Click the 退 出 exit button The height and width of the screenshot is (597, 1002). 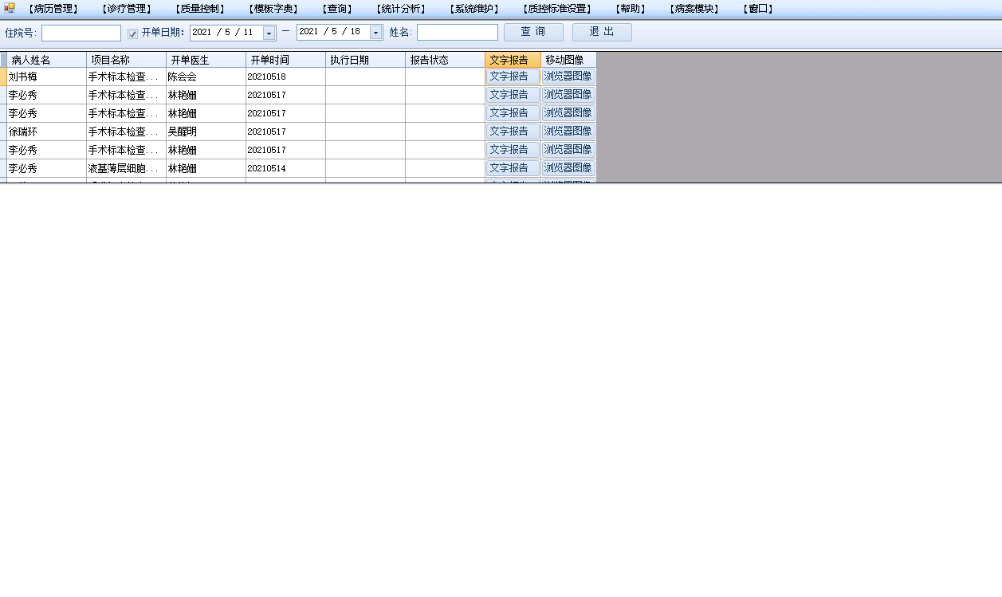602,32
